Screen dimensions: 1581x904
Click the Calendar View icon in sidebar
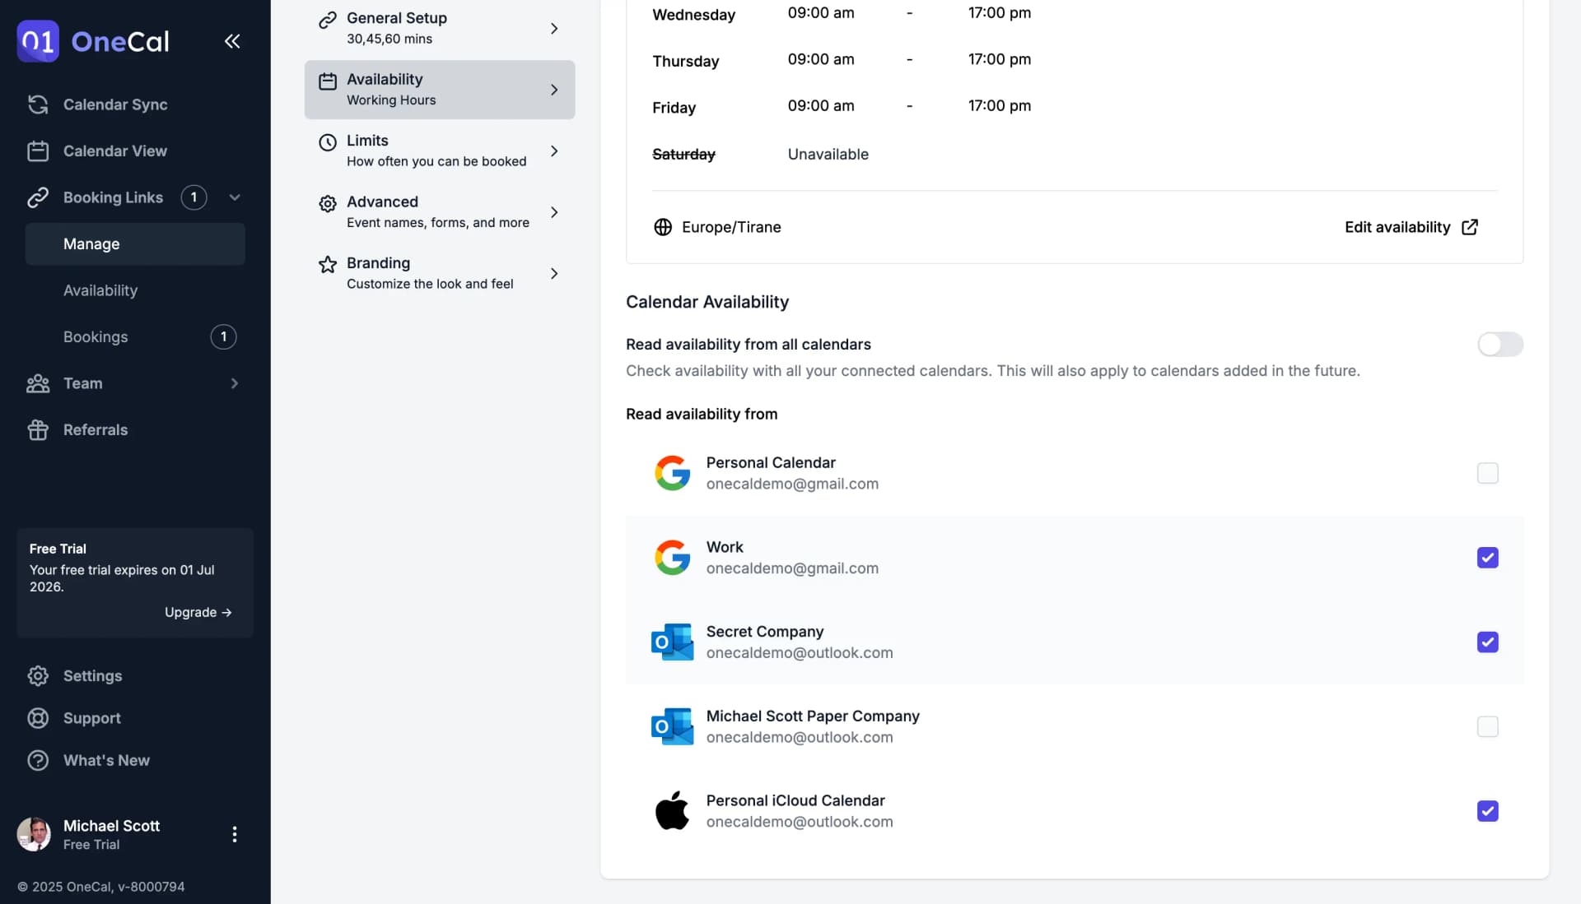coord(37,150)
